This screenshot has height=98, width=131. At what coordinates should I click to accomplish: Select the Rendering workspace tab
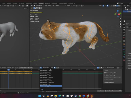[47, 4]
